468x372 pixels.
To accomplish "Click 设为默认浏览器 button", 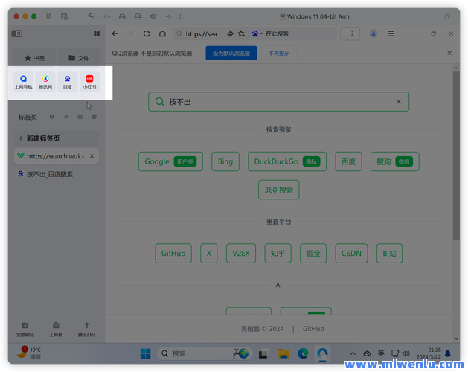I will pyautogui.click(x=231, y=53).
